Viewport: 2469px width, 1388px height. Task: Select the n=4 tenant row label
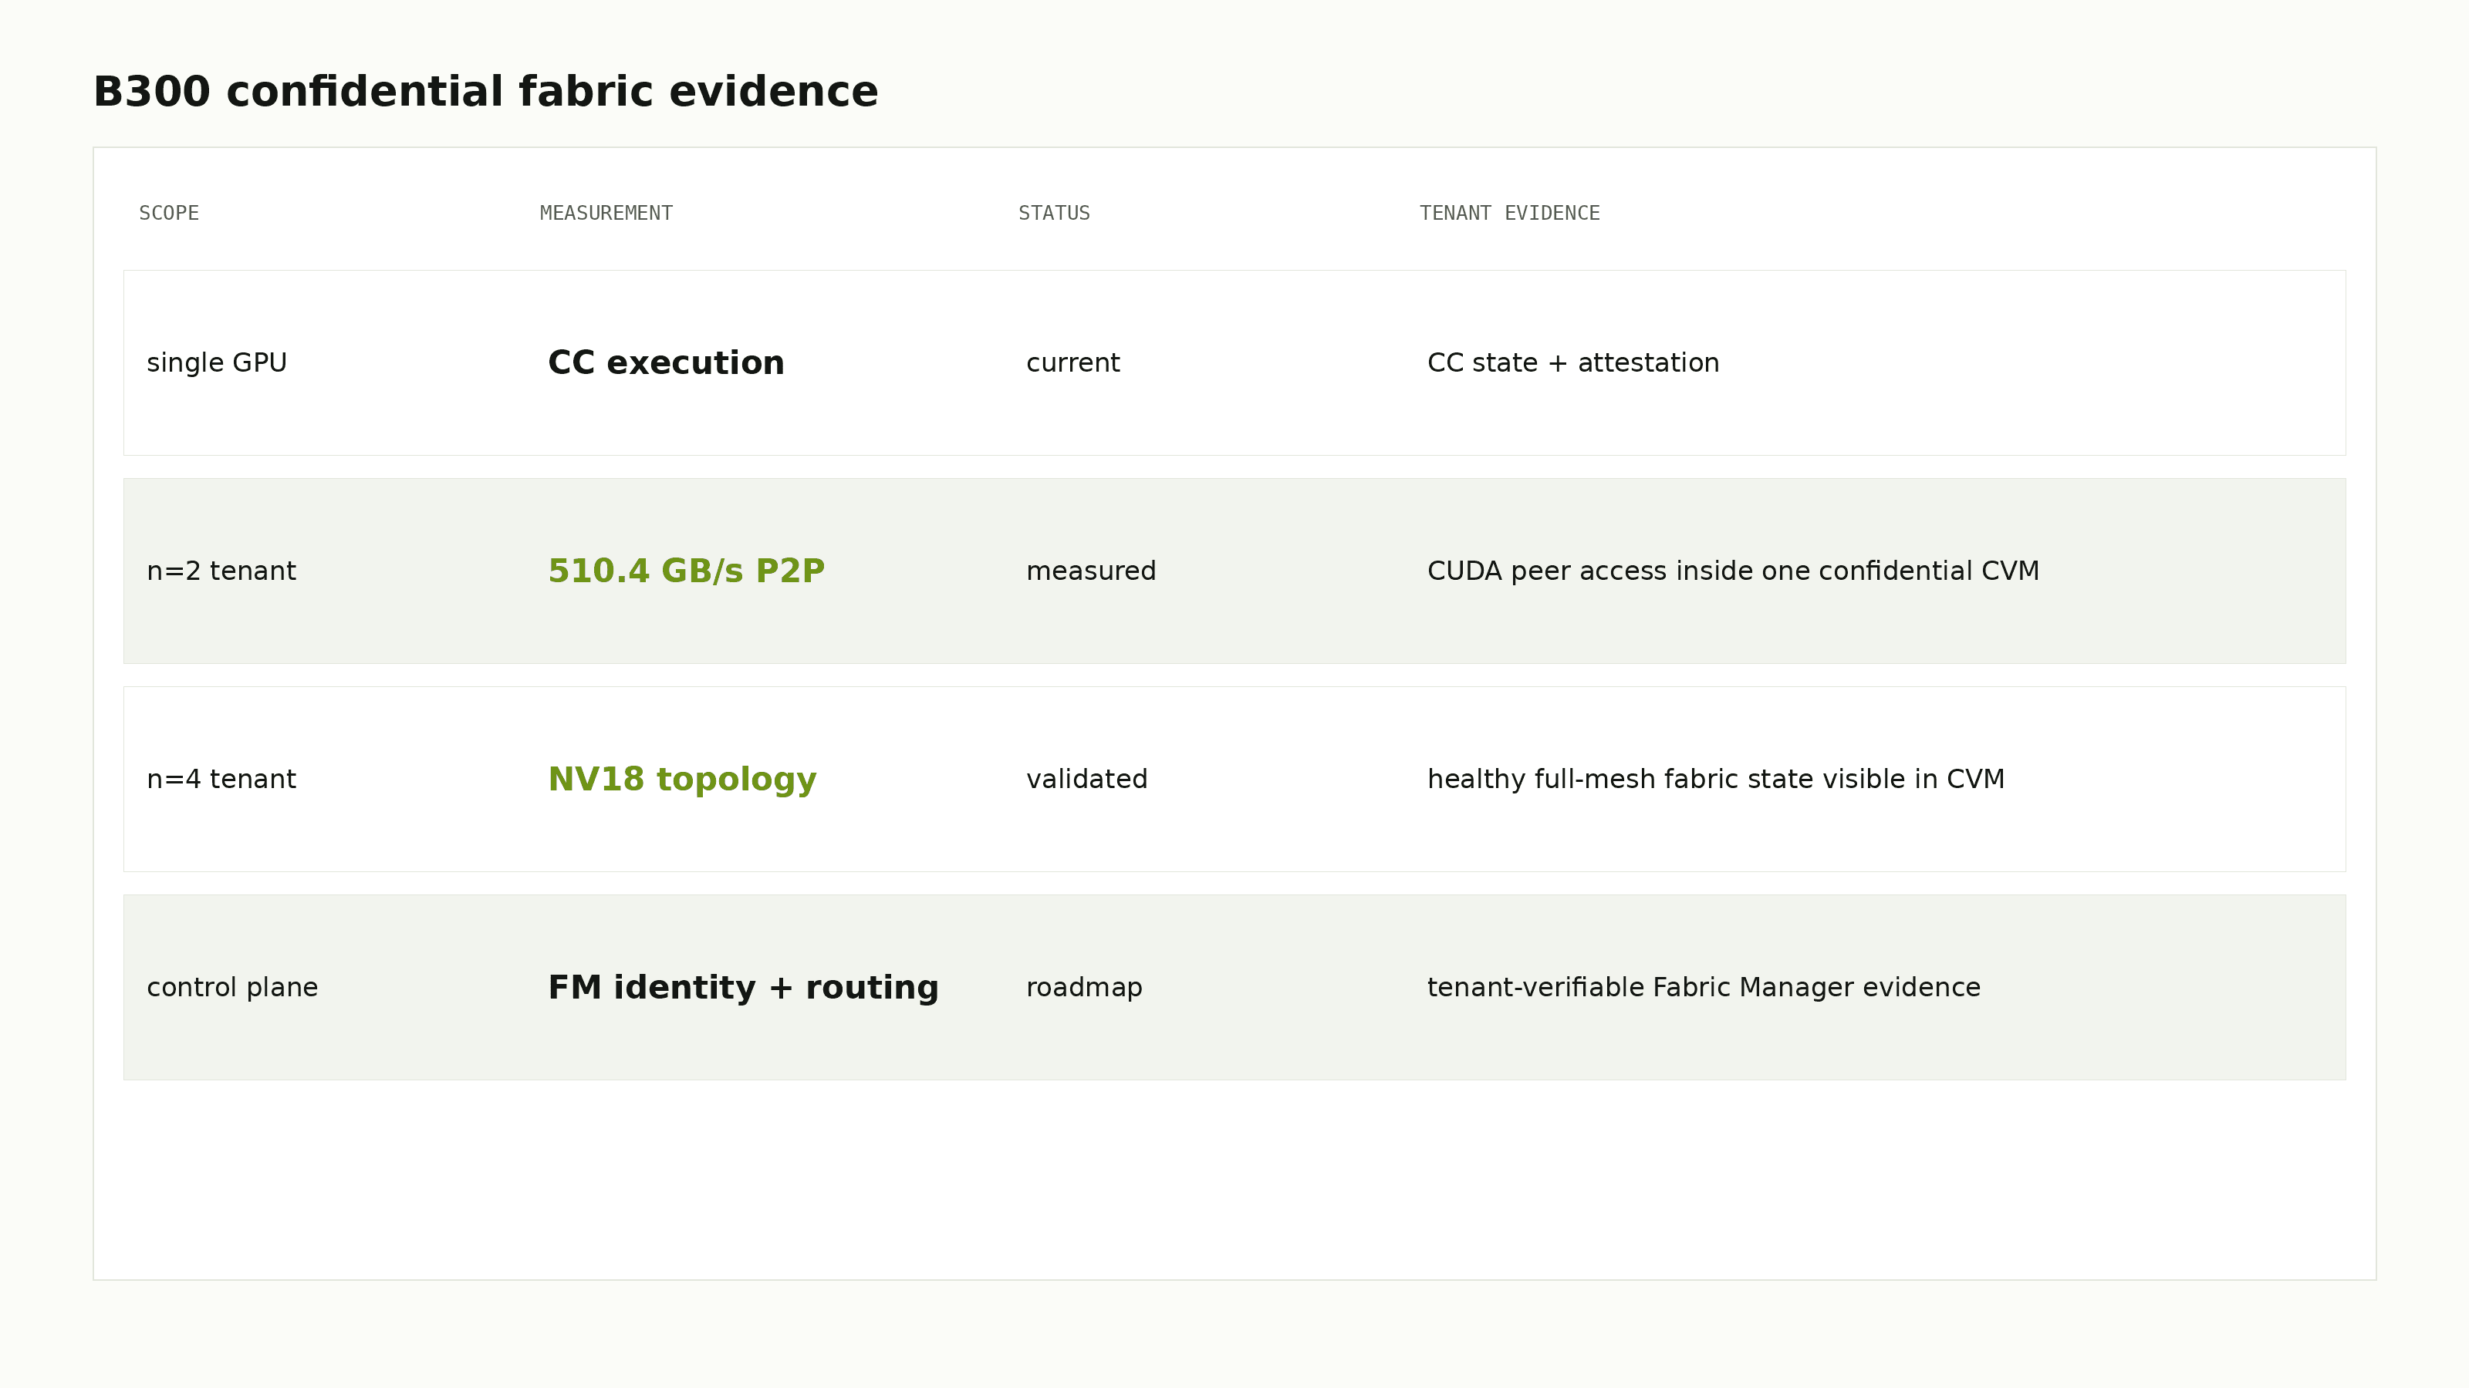pos(221,779)
